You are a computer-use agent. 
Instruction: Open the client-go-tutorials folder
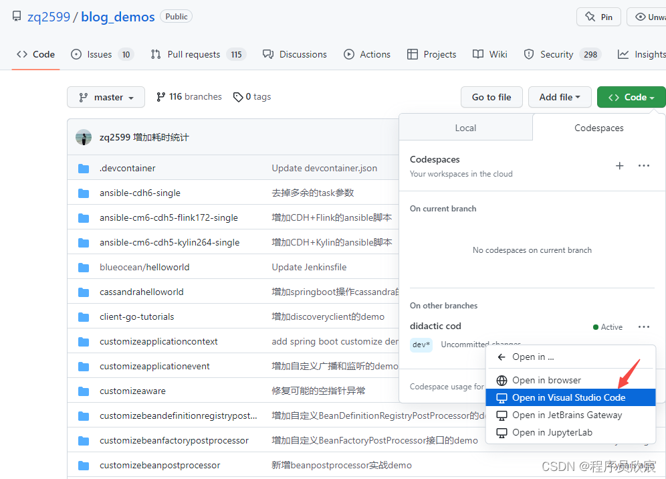(x=137, y=316)
